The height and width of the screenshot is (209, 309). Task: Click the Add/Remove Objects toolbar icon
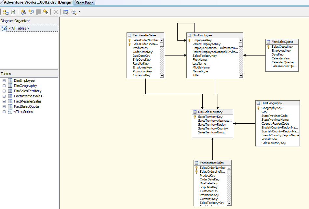[x=6, y=12]
